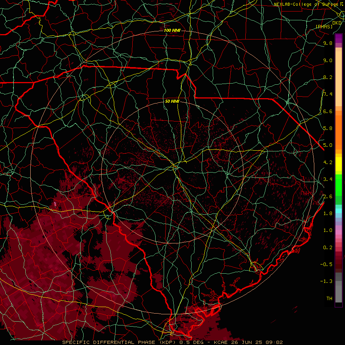Screen dimensions: 345x345
Task: Click the cyan segment of the color bar
Action: coord(338,211)
